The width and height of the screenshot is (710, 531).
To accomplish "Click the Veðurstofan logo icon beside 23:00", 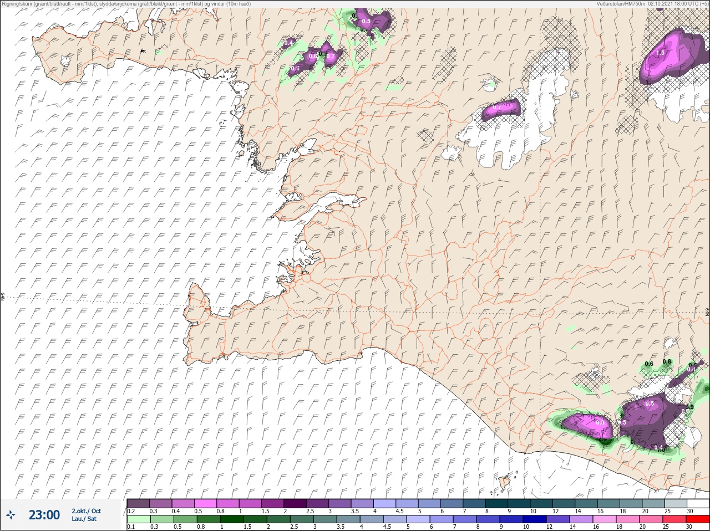I will pyautogui.click(x=11, y=515).
